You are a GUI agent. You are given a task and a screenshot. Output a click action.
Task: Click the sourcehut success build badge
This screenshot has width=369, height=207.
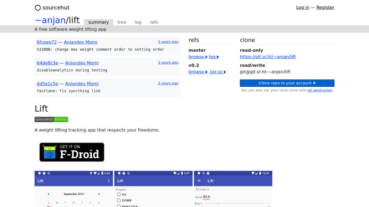coord(51,119)
